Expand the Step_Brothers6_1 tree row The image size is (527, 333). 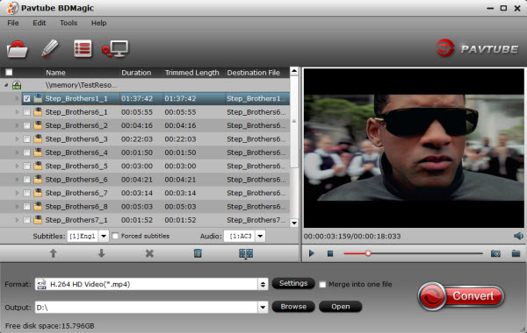[17, 112]
